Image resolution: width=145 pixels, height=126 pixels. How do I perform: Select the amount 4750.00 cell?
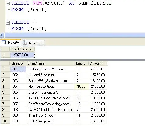98,69
